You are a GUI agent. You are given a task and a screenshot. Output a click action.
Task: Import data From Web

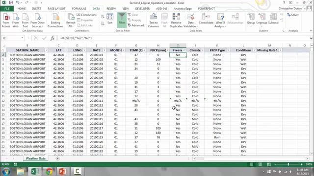[16, 21]
